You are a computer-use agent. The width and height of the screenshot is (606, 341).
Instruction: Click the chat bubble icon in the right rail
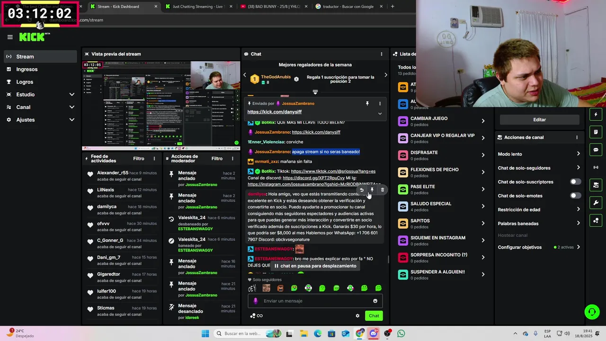click(596, 150)
